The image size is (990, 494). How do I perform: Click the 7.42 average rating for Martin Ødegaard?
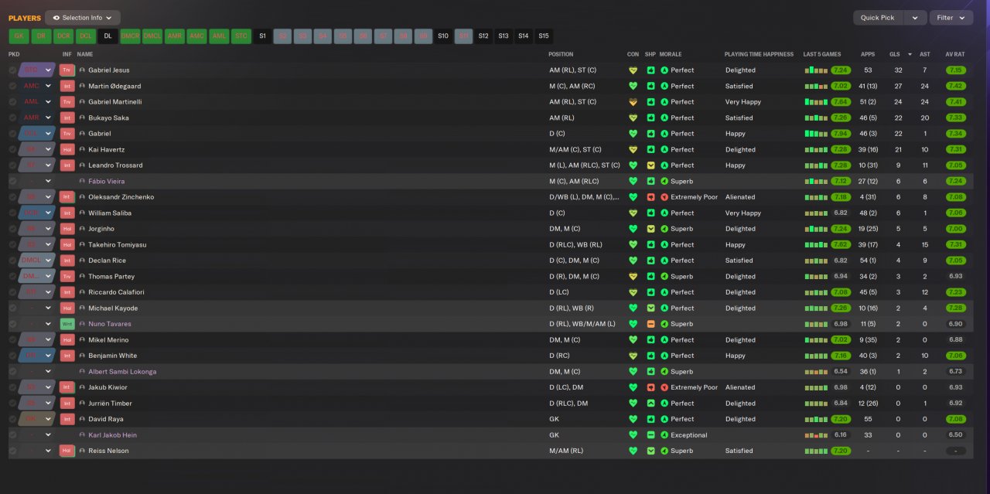click(x=955, y=86)
